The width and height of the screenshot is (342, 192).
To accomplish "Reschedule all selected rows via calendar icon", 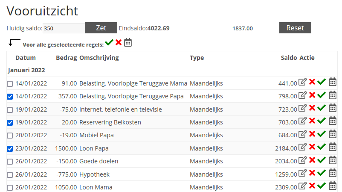I will click(128, 42).
